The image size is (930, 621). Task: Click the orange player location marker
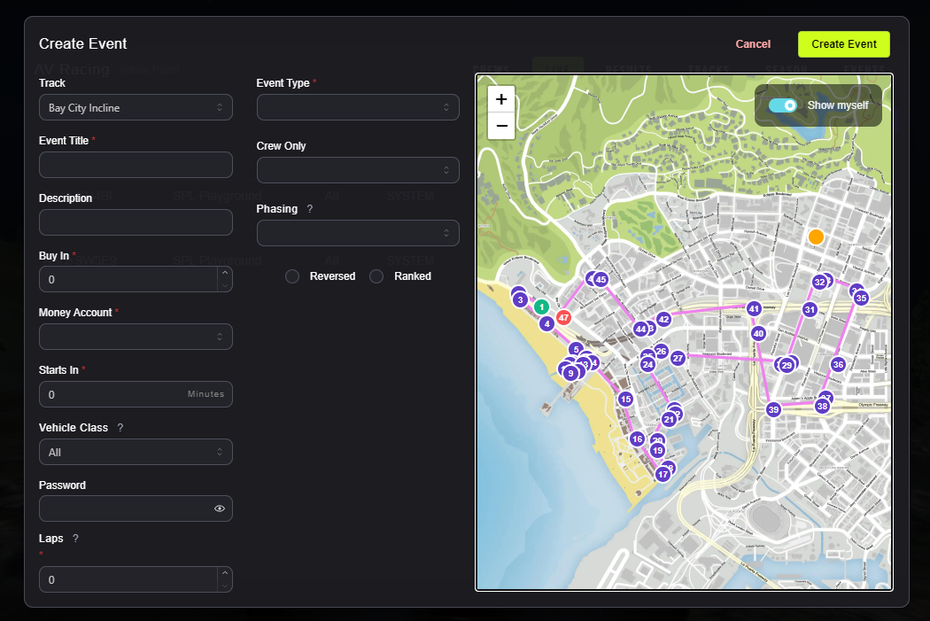pos(816,237)
